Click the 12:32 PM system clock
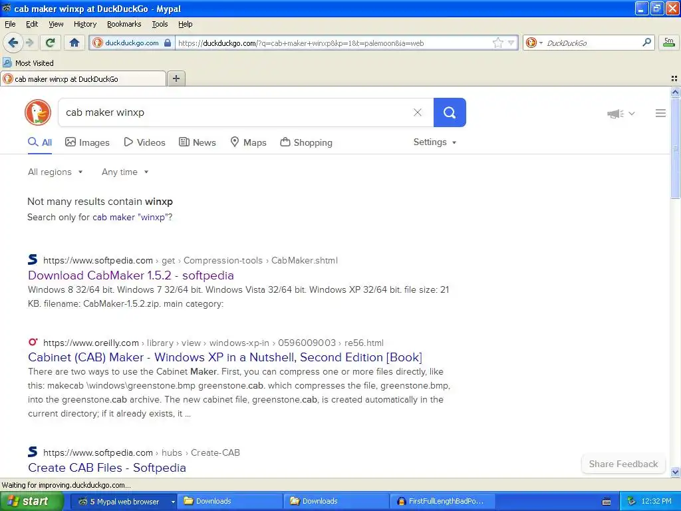This screenshot has width=681, height=511. (x=656, y=501)
